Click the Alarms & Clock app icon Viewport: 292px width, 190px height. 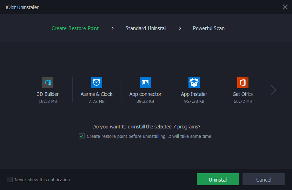(x=97, y=83)
